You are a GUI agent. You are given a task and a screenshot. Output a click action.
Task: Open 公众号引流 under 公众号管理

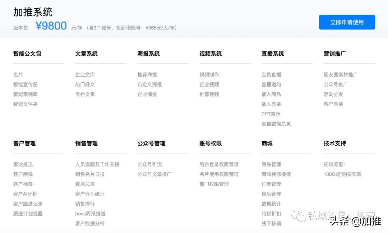(150, 164)
